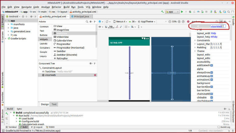Viewport: 236px width, 133px height.
Task: Open the Refactor menu
Action: [56, 7]
